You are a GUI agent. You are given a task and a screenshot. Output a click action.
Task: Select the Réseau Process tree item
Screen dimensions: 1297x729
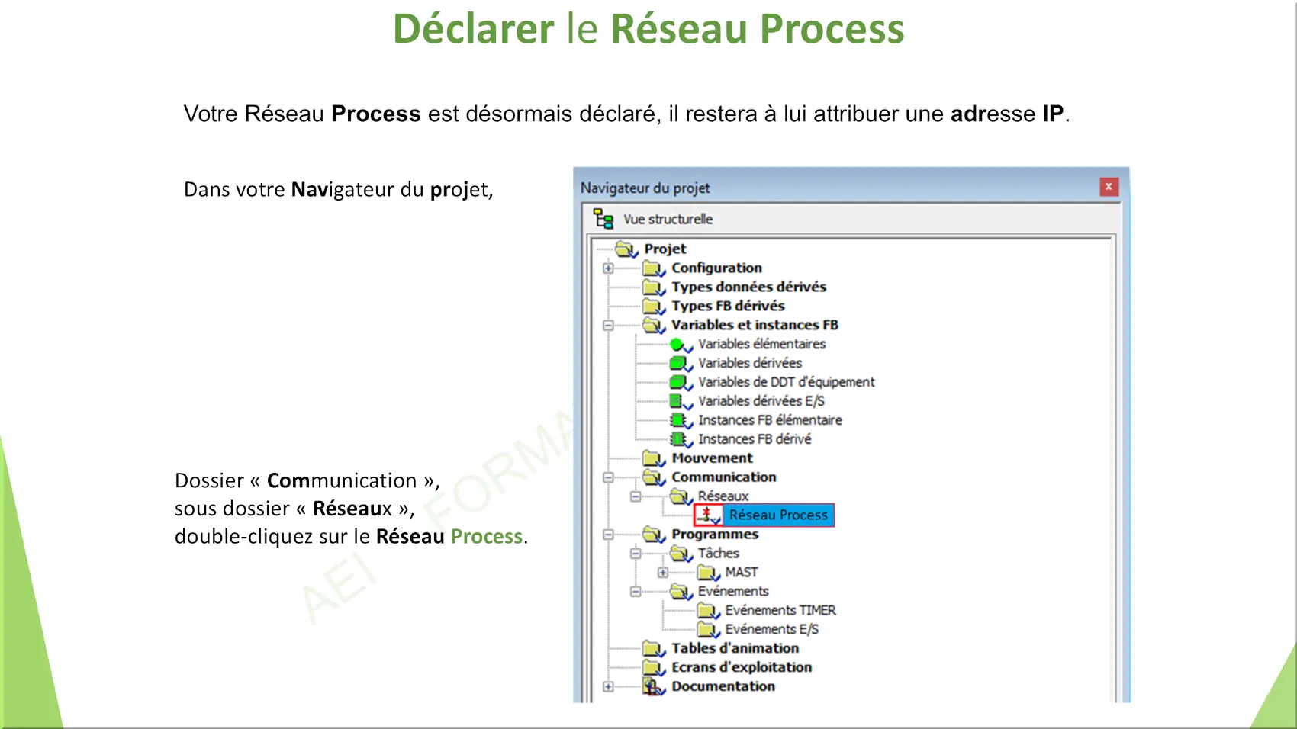point(778,515)
